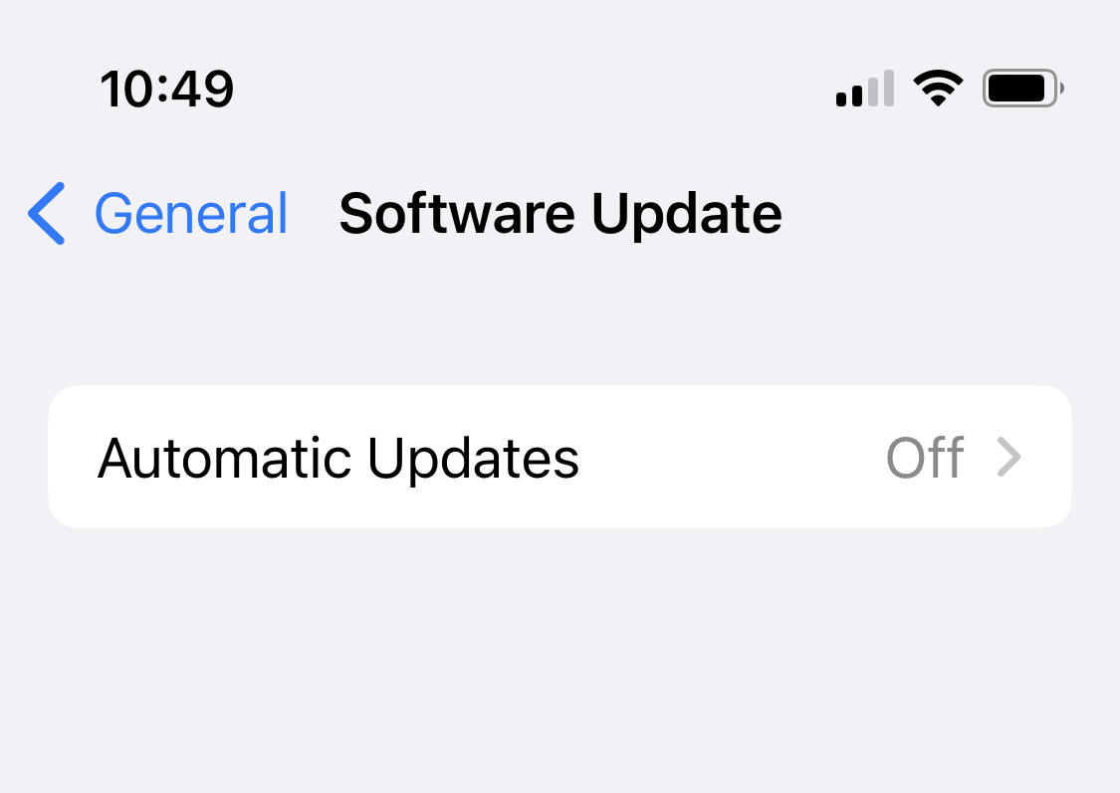1120x793 pixels.
Task: Click the Wi-Fi indicator in status bar
Action: pyautogui.click(x=939, y=89)
